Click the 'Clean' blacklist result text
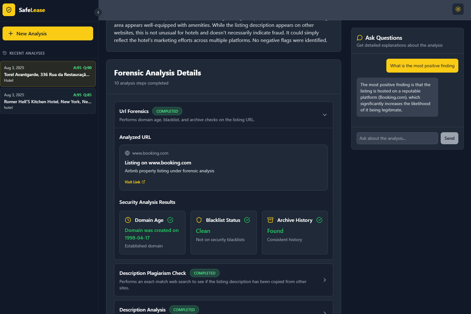Screen dimensions: 471x314 [x=203, y=231]
